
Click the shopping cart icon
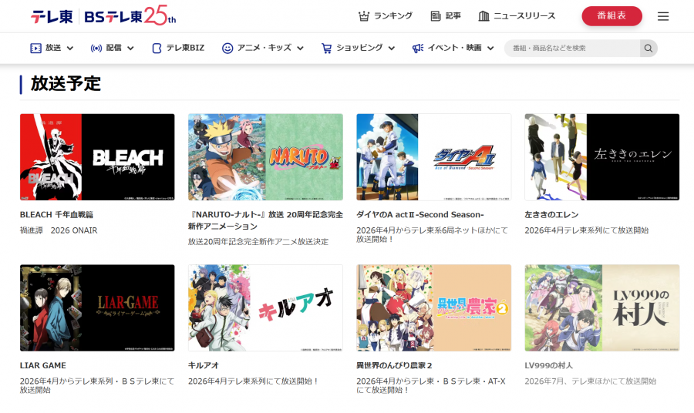pos(327,49)
